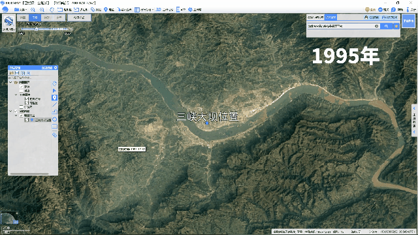The width and height of the screenshot is (418, 235).
Task: Click the blue download button top right
Action: 408,21
